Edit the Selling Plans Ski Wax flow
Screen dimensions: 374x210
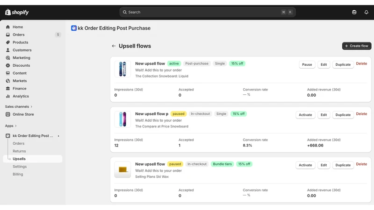[324, 165]
